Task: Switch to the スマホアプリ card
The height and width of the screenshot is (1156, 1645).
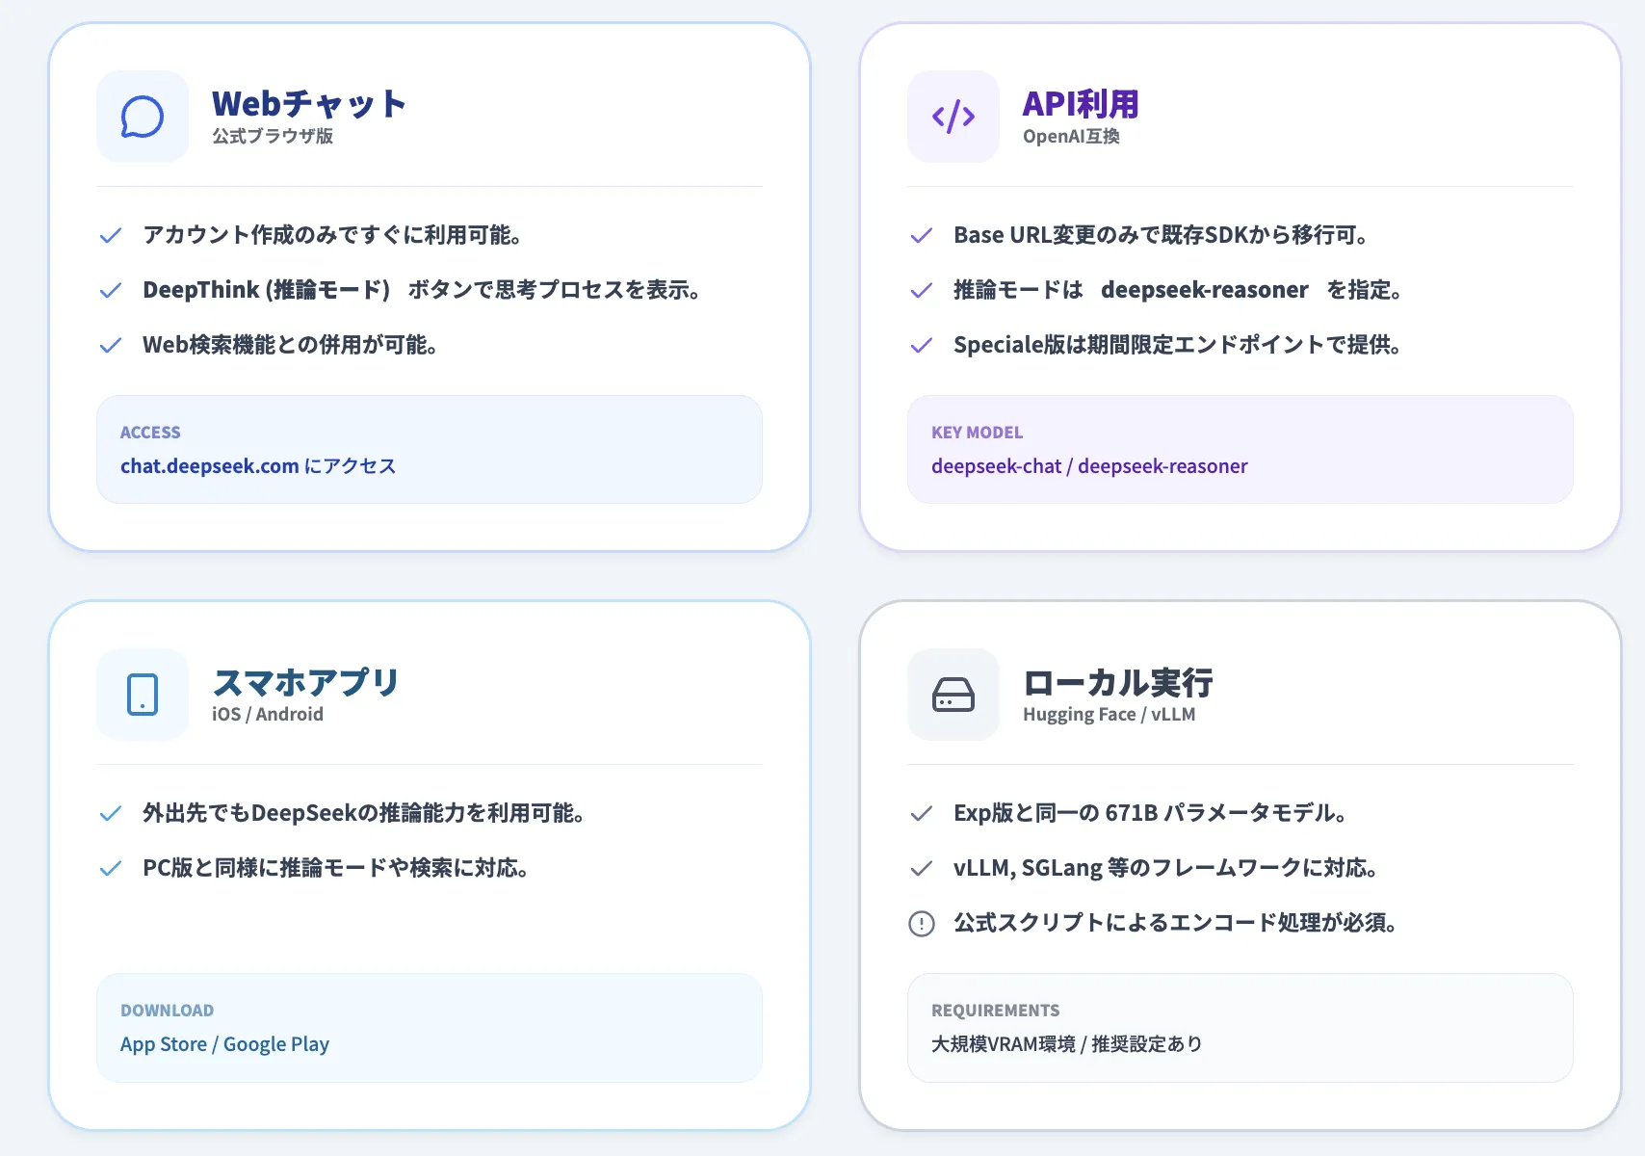Action: coord(429,862)
